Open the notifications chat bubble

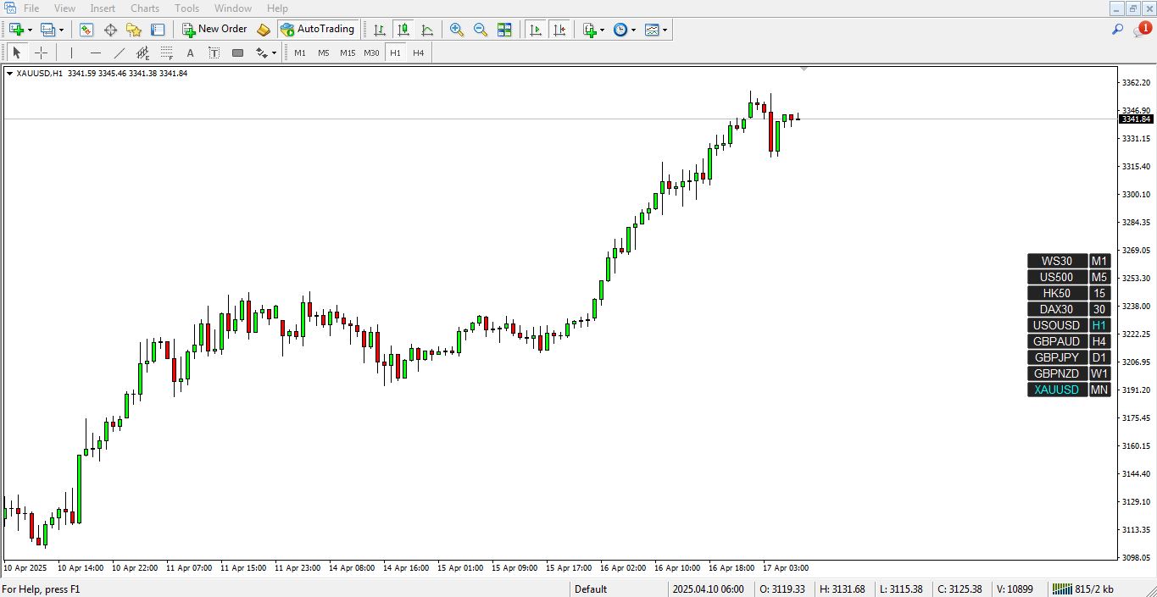point(1141,30)
